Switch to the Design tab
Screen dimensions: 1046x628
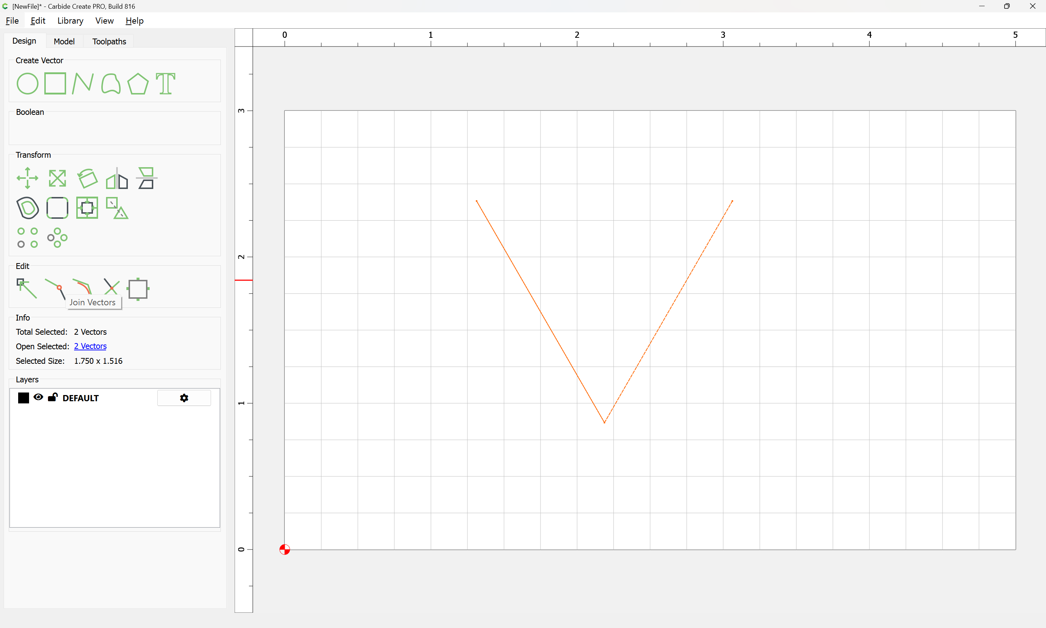pos(24,41)
